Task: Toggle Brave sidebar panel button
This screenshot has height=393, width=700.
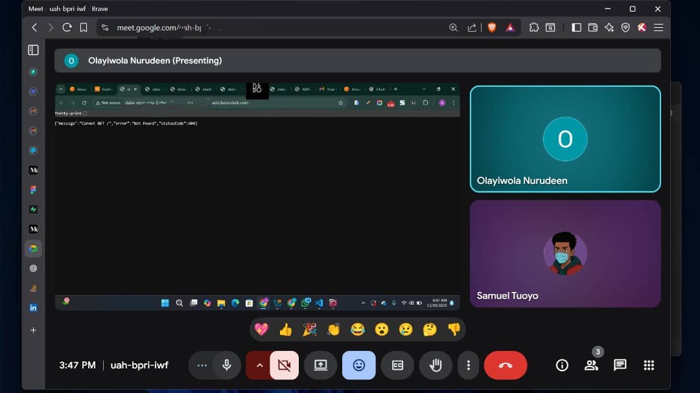Action: [576, 28]
